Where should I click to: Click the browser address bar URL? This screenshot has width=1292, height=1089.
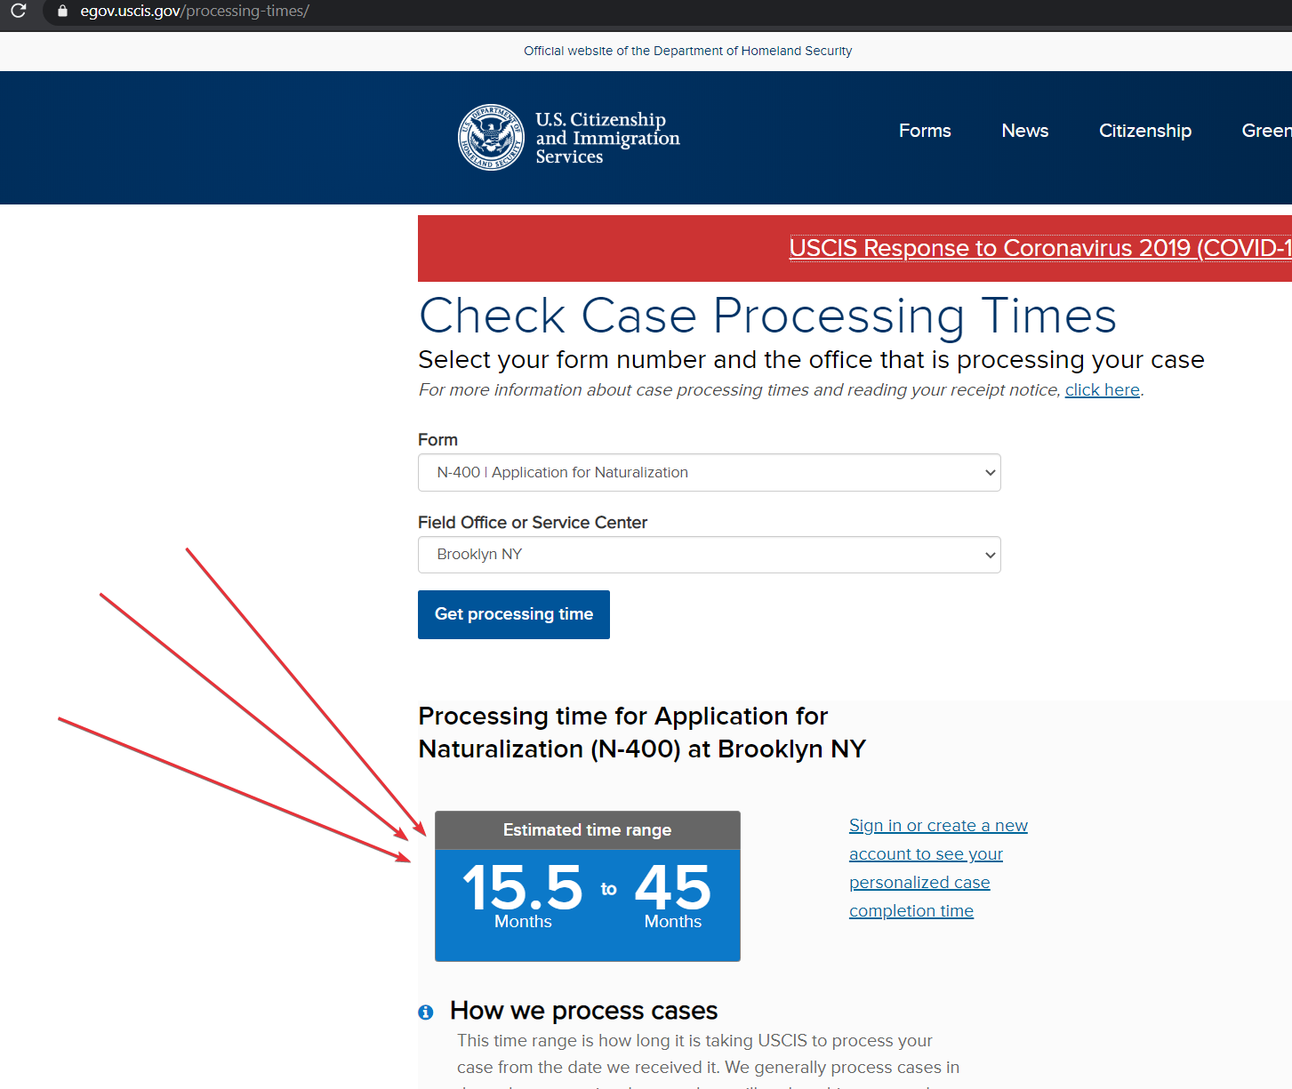194,11
